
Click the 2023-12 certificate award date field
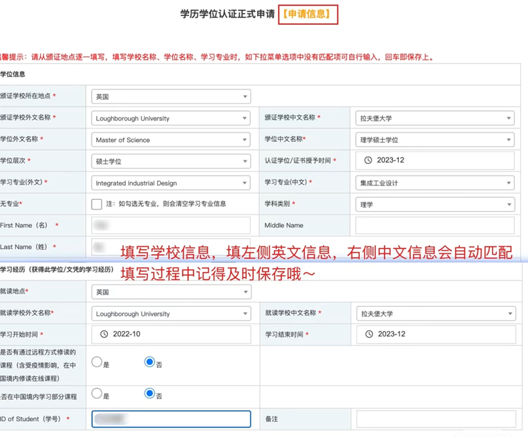pyautogui.click(x=435, y=160)
